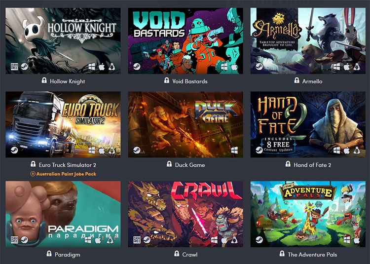Screen dimensions: 370x264
Task: Click the lock icon beside Crawl
Action: click(x=177, y=254)
